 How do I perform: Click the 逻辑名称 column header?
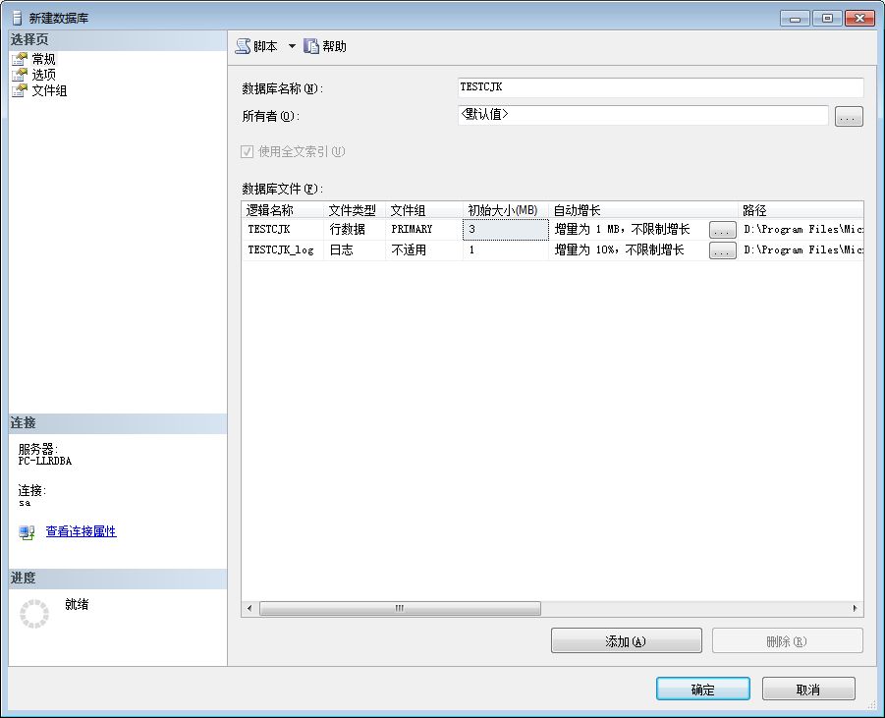point(282,210)
